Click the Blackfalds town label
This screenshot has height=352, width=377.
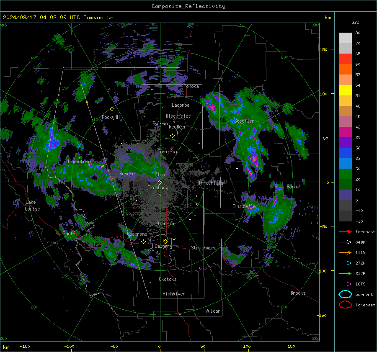pyautogui.click(x=178, y=116)
